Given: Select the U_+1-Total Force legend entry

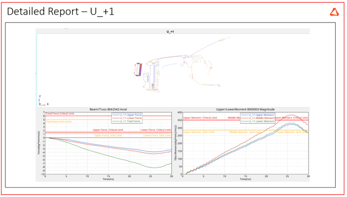Looking at the screenshot, I should tap(130, 121).
